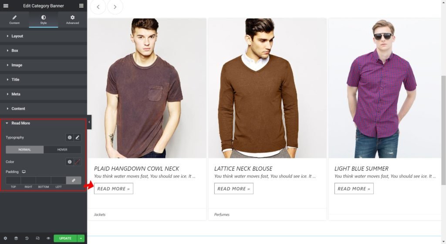Open the Read More color swatch
The width and height of the screenshot is (446, 244).
(x=78, y=162)
